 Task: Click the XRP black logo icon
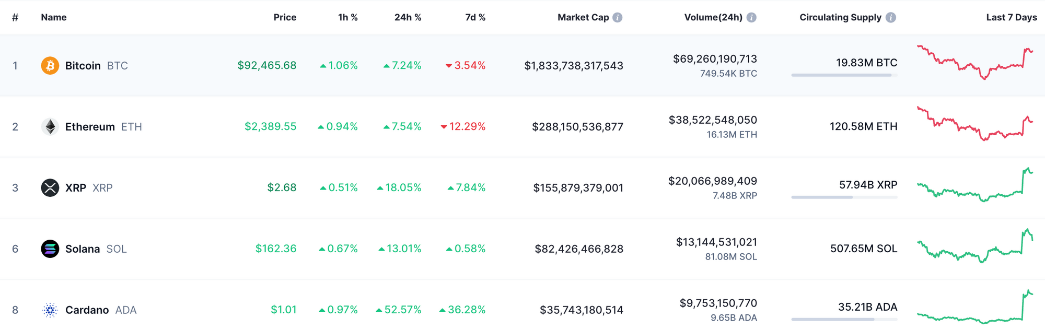tap(50, 188)
